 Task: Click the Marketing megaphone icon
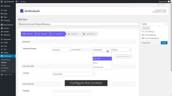click(2, 35)
